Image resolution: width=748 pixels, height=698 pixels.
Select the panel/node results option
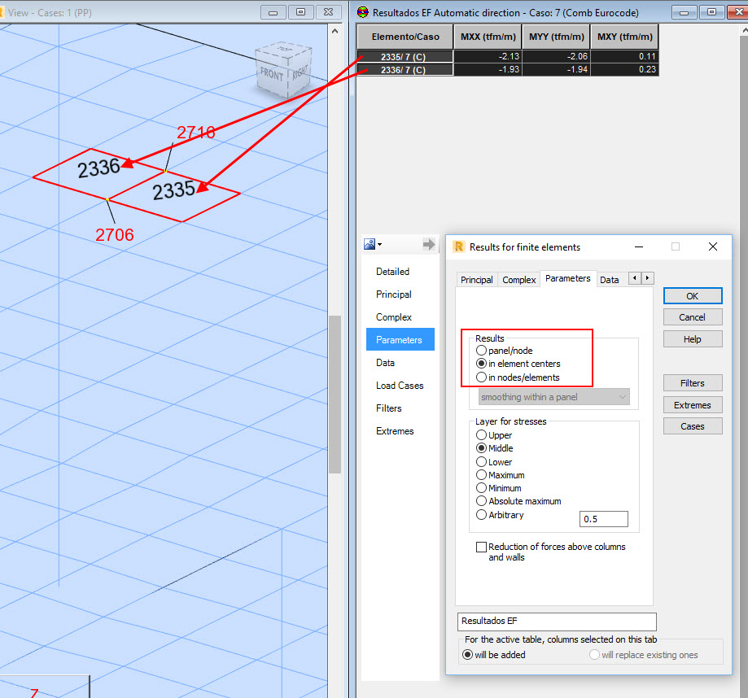click(x=481, y=351)
